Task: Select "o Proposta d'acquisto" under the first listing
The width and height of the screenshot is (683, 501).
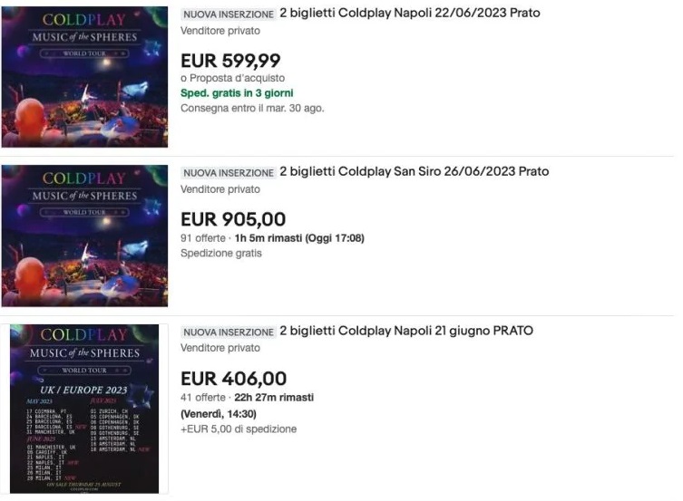Action: click(x=234, y=79)
